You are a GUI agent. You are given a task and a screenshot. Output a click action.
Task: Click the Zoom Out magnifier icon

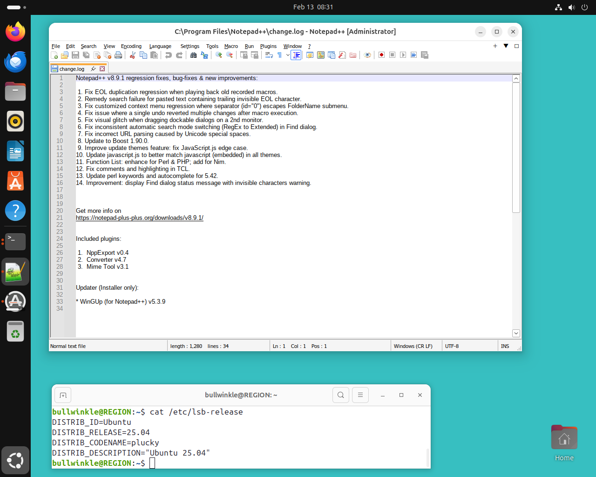(230, 55)
